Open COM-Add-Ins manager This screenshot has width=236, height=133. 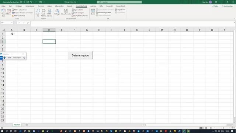tap(49, 13)
